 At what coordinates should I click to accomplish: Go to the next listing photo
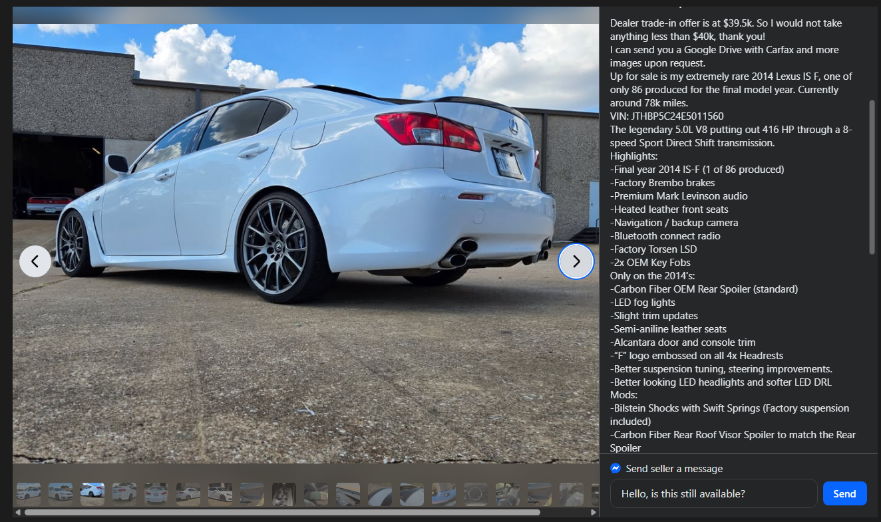point(576,261)
